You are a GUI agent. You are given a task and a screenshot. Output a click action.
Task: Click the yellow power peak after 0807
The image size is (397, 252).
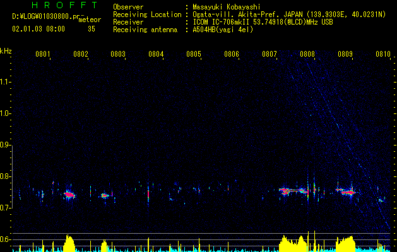293,244
